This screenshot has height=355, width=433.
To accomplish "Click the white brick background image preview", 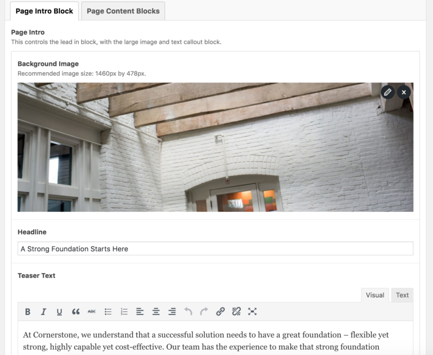I will click(x=215, y=147).
